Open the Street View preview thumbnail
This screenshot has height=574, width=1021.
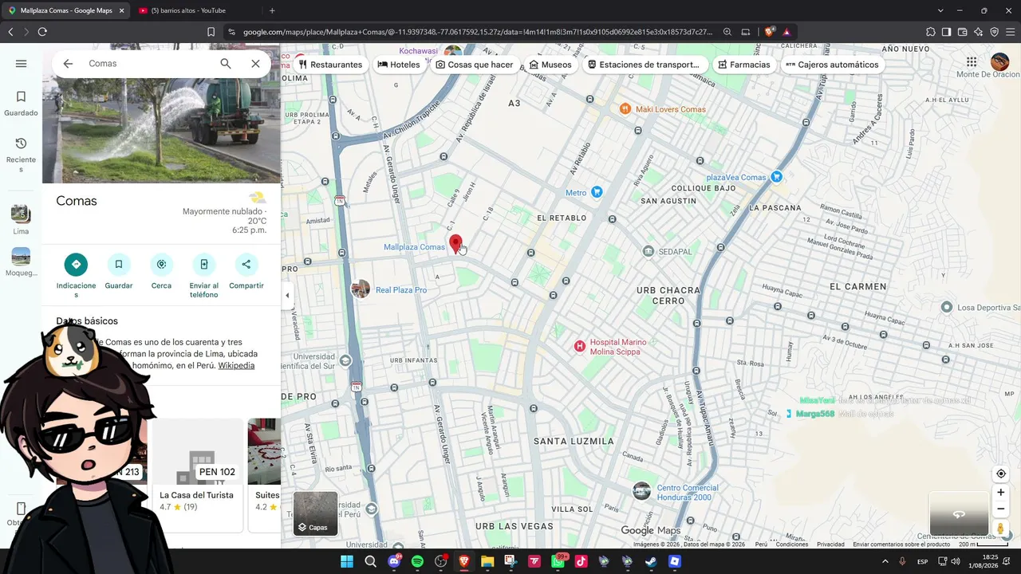coord(959,513)
